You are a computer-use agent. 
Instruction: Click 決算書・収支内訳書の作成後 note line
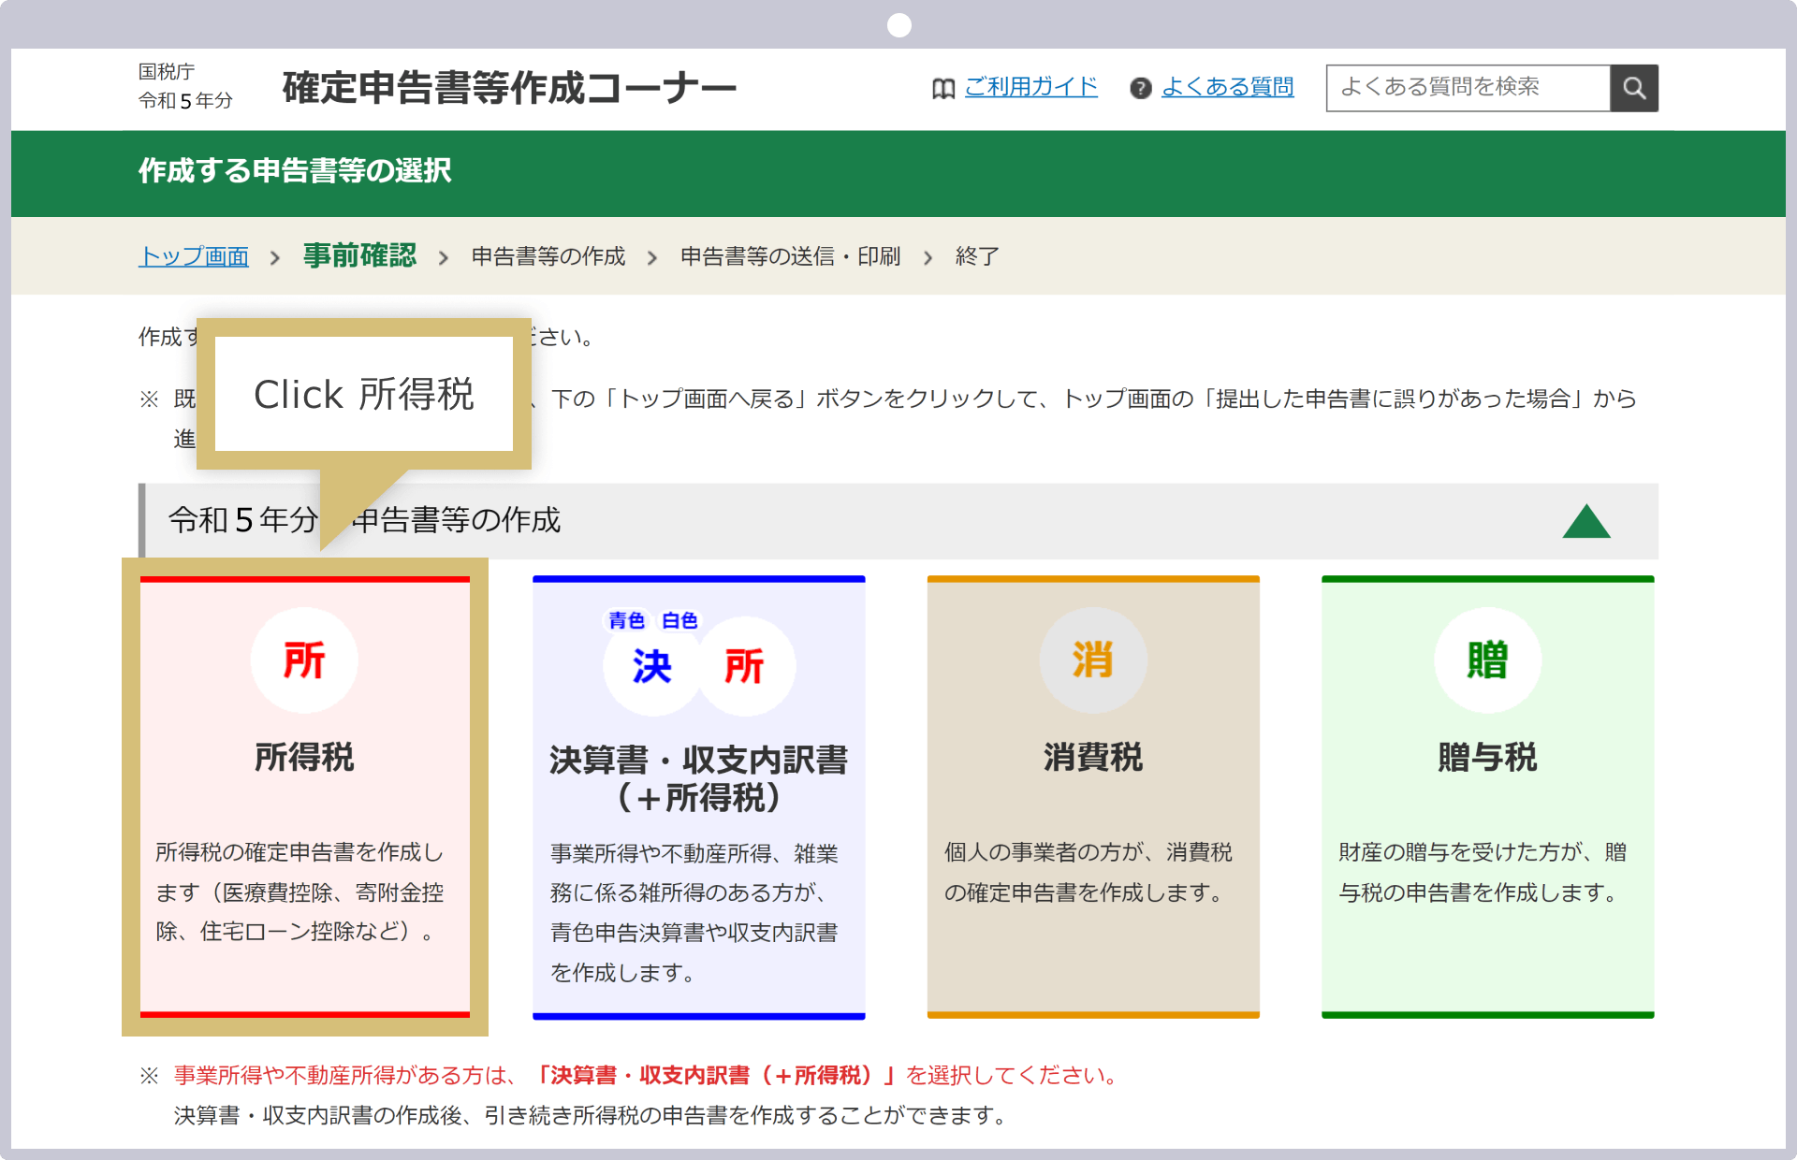pos(592,1116)
